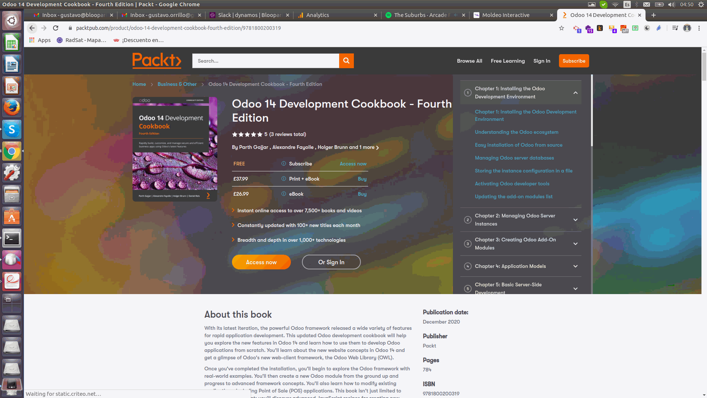707x398 pixels.
Task: Click the Chrome profile avatar icon
Action: click(687, 28)
